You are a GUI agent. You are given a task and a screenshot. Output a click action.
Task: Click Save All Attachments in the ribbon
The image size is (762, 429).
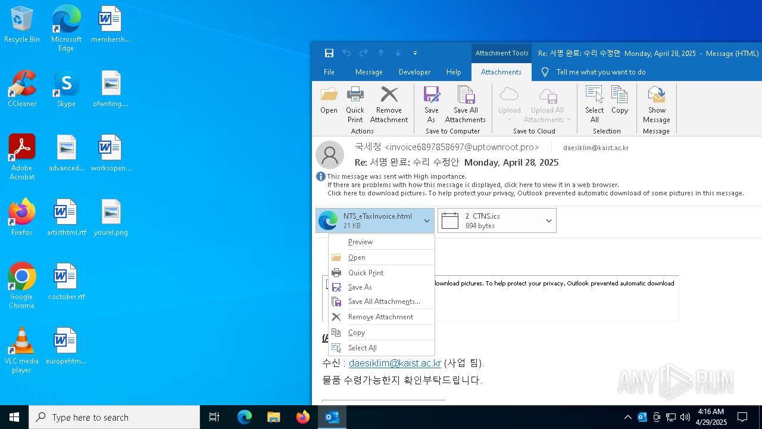pyautogui.click(x=466, y=105)
